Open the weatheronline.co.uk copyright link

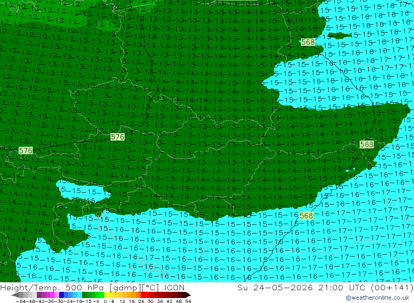pyautogui.click(x=378, y=298)
